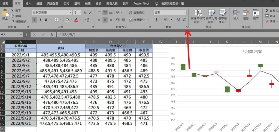Click Merge and Center (跨欄置中)
Viewport: 279px width, 132px height.
(x=137, y=20)
